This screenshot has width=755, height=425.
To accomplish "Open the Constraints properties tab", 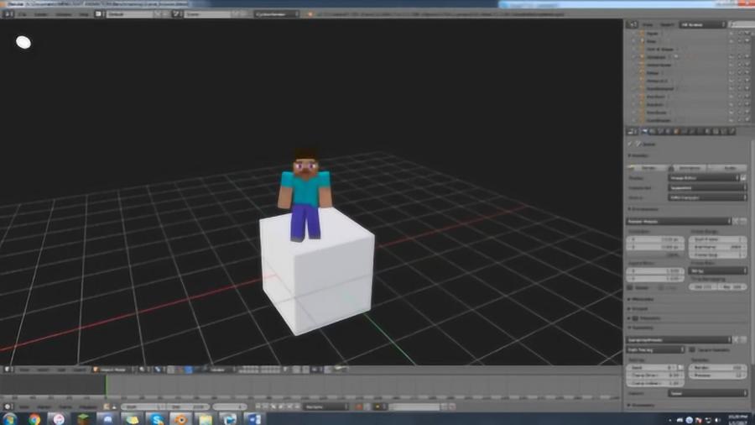I will pos(685,131).
